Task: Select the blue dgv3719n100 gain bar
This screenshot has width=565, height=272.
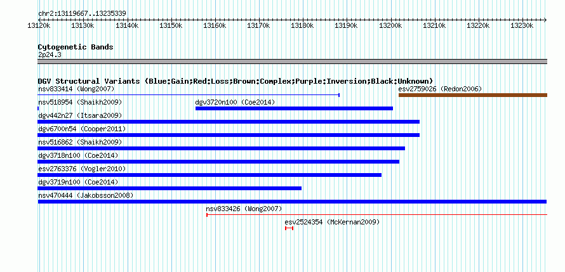Action: pos(169,188)
